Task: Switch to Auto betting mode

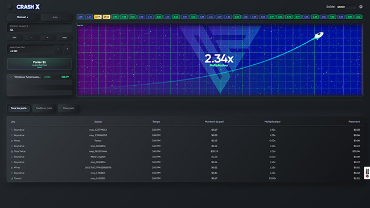Action: tap(56, 17)
